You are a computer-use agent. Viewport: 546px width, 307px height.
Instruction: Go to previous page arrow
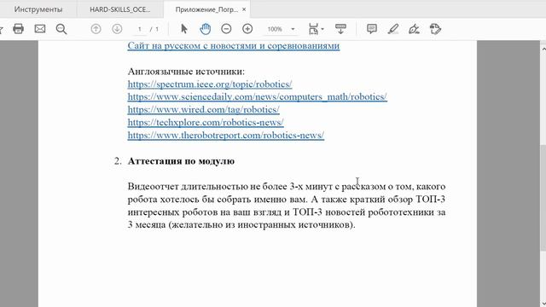(x=96, y=29)
